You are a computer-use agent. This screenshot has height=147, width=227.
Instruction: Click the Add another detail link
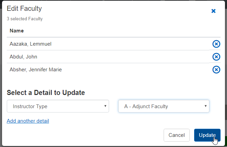[28, 121]
